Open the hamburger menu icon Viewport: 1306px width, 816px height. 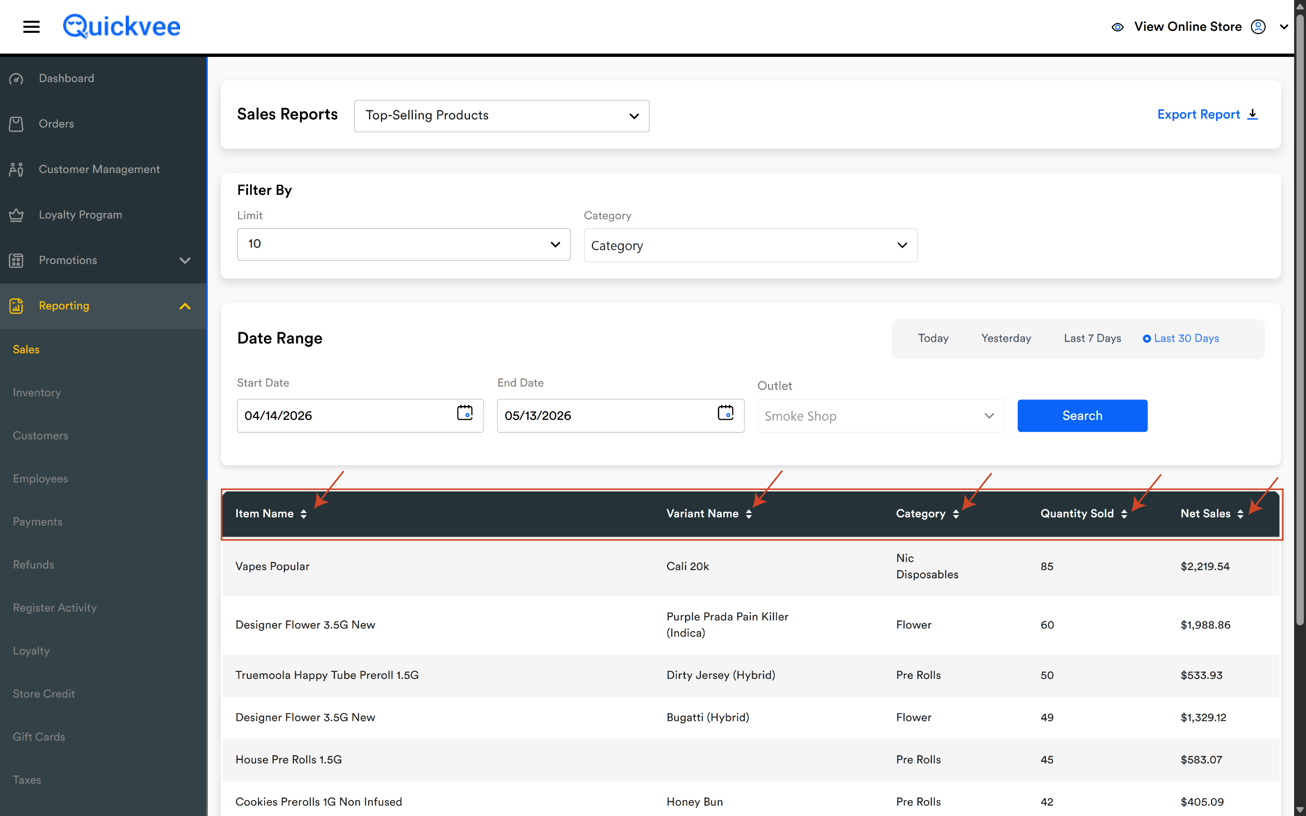31,26
